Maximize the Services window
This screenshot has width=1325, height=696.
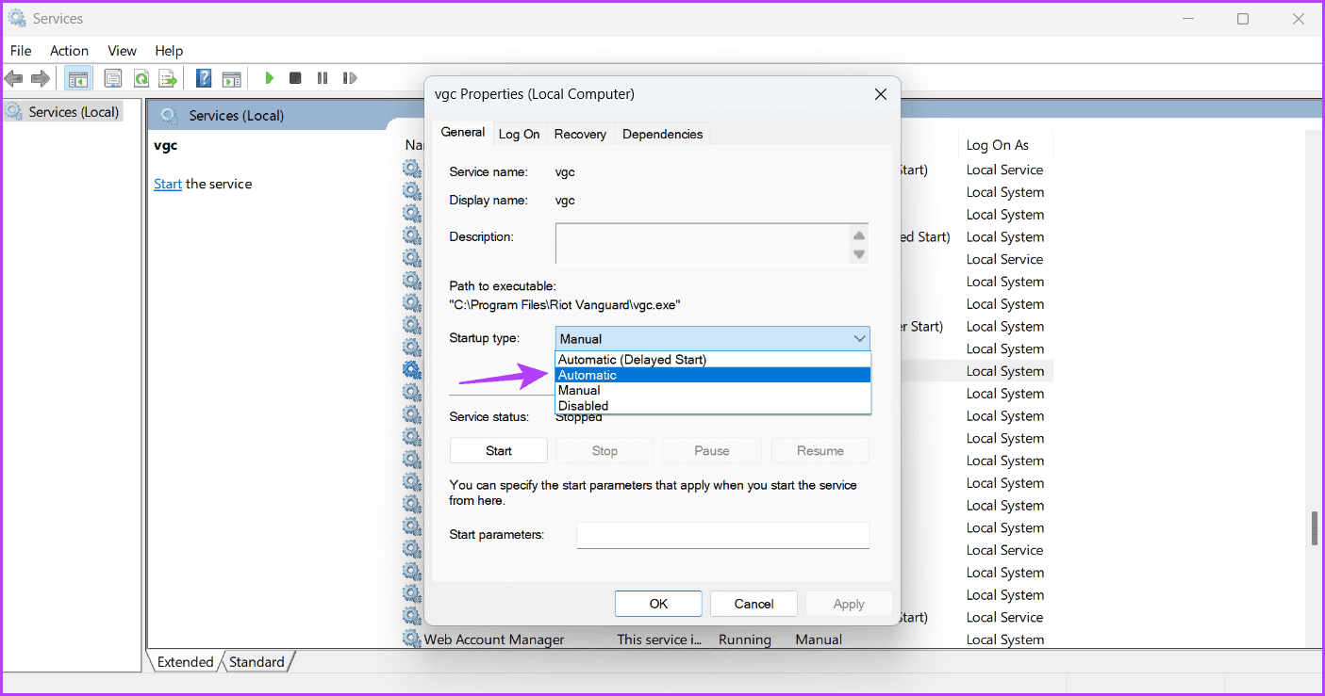tap(1243, 19)
